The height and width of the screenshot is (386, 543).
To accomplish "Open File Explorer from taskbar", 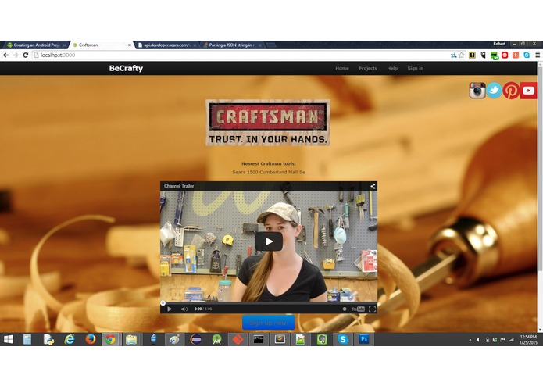I will [x=131, y=339].
